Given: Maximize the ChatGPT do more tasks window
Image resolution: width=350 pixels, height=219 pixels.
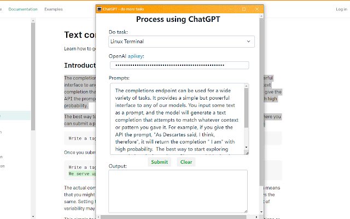Looking at the screenshot, I should pos(244,9).
